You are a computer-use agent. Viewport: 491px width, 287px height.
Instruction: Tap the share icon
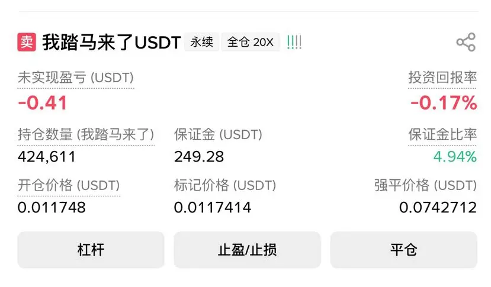(x=466, y=42)
